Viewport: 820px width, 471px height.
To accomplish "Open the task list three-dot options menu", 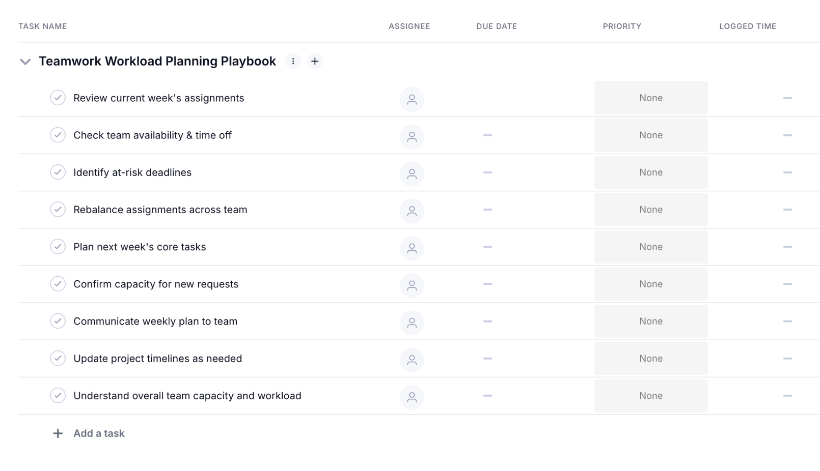I will 293,61.
